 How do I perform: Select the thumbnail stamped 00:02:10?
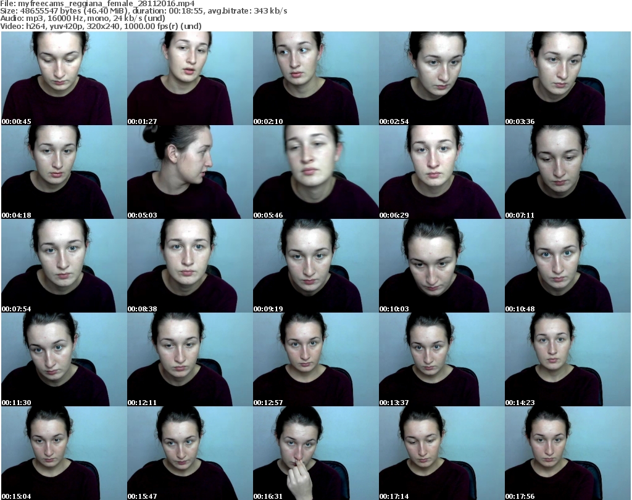(315, 78)
